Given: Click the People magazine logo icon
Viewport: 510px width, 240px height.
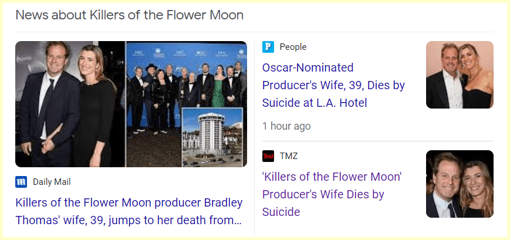Looking at the screenshot, I should (268, 47).
